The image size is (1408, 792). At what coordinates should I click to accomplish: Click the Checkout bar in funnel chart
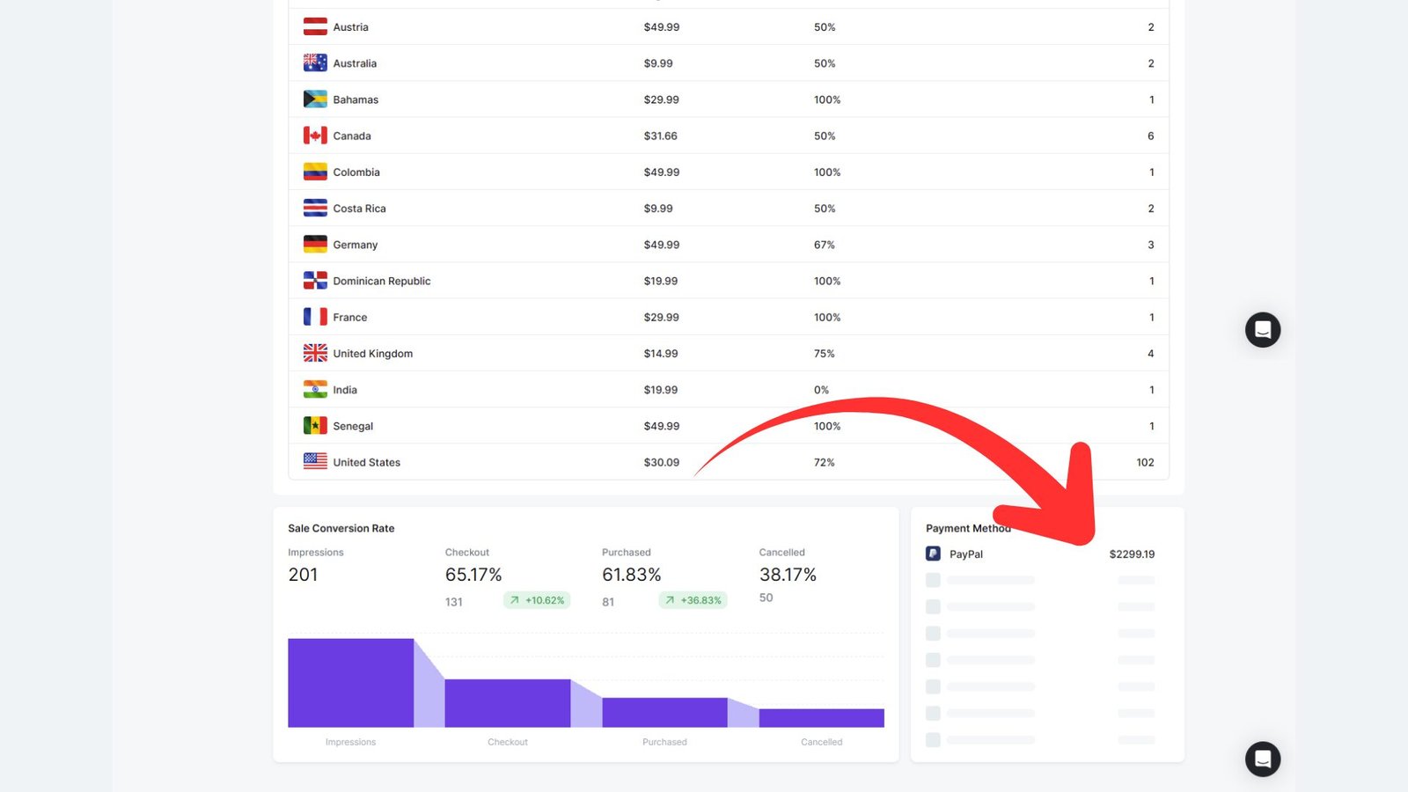click(507, 702)
